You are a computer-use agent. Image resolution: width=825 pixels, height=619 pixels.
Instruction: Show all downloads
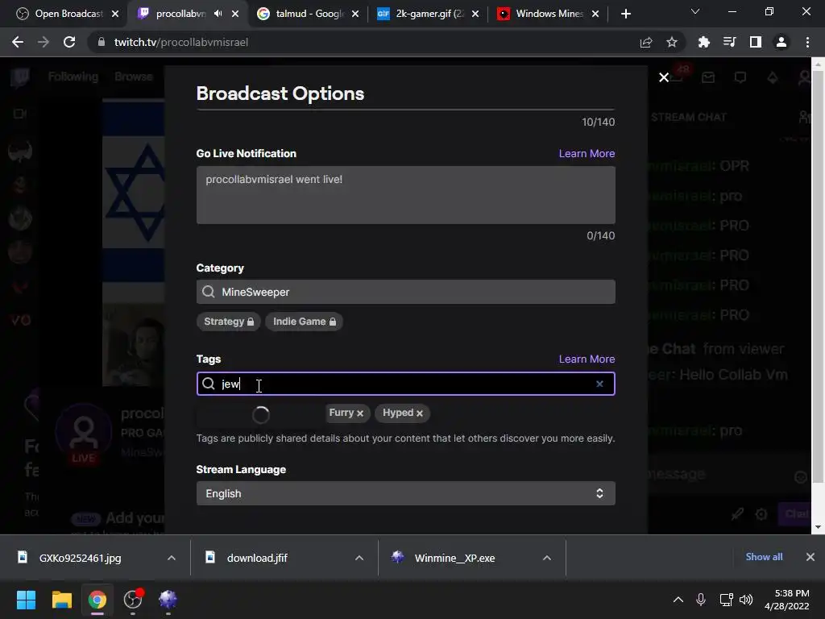[x=764, y=557]
